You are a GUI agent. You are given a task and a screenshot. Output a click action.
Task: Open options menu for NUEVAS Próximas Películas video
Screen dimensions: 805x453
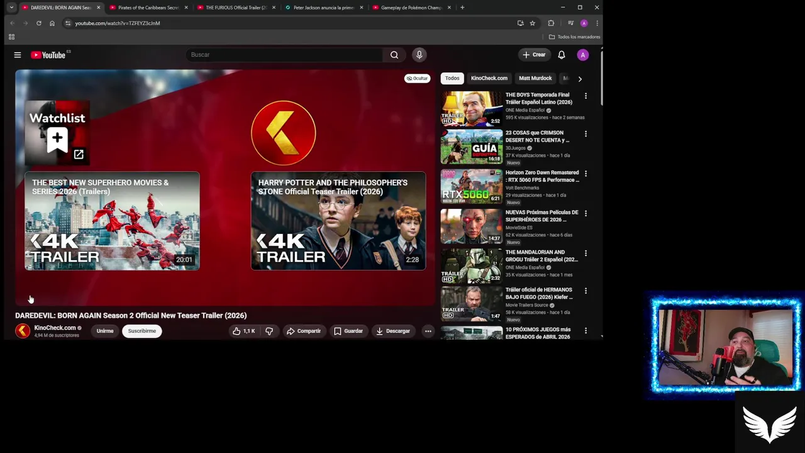[586, 213]
